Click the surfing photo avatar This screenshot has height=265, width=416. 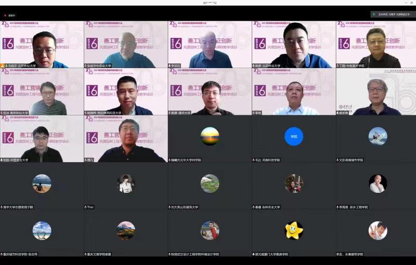378,136
